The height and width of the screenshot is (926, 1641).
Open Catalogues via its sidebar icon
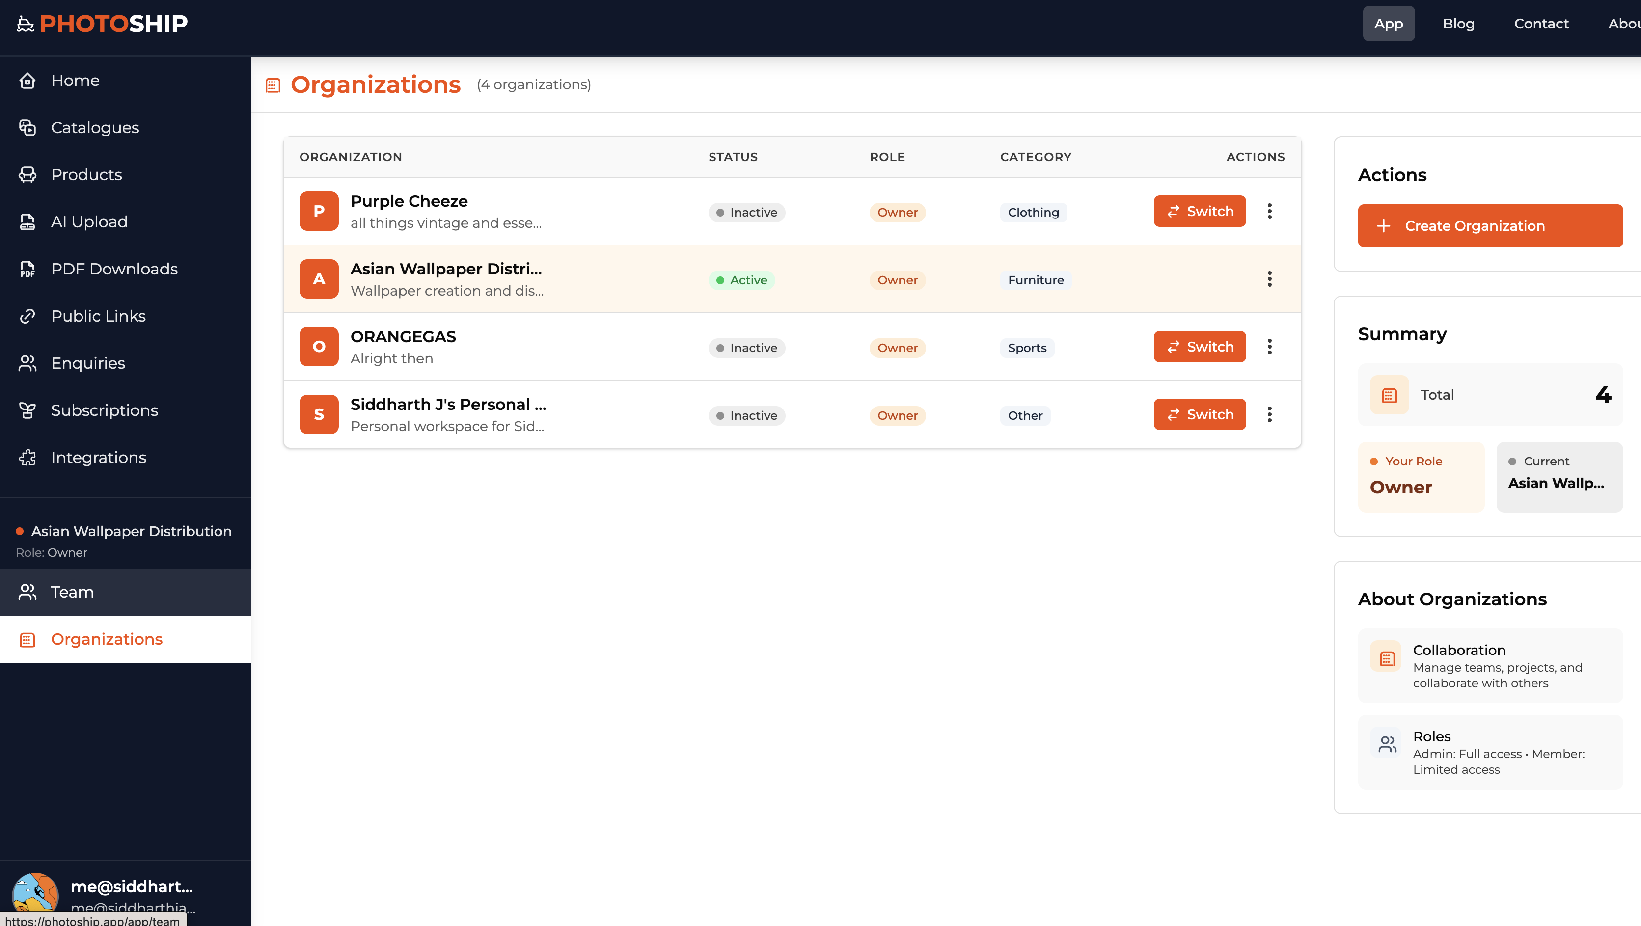pyautogui.click(x=27, y=128)
